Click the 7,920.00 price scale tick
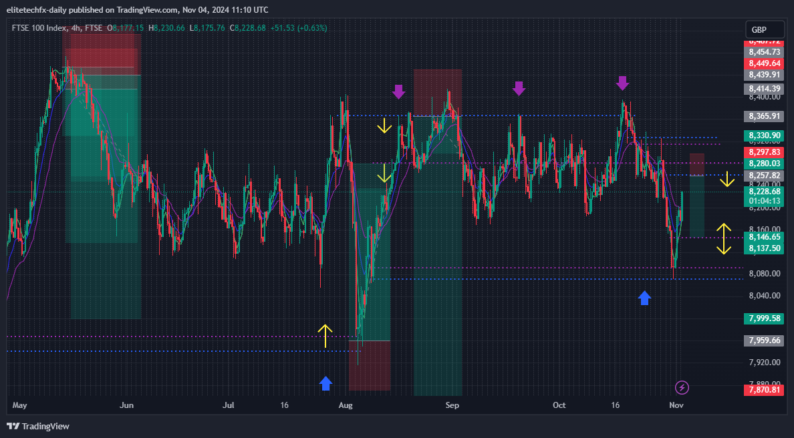 pos(764,363)
